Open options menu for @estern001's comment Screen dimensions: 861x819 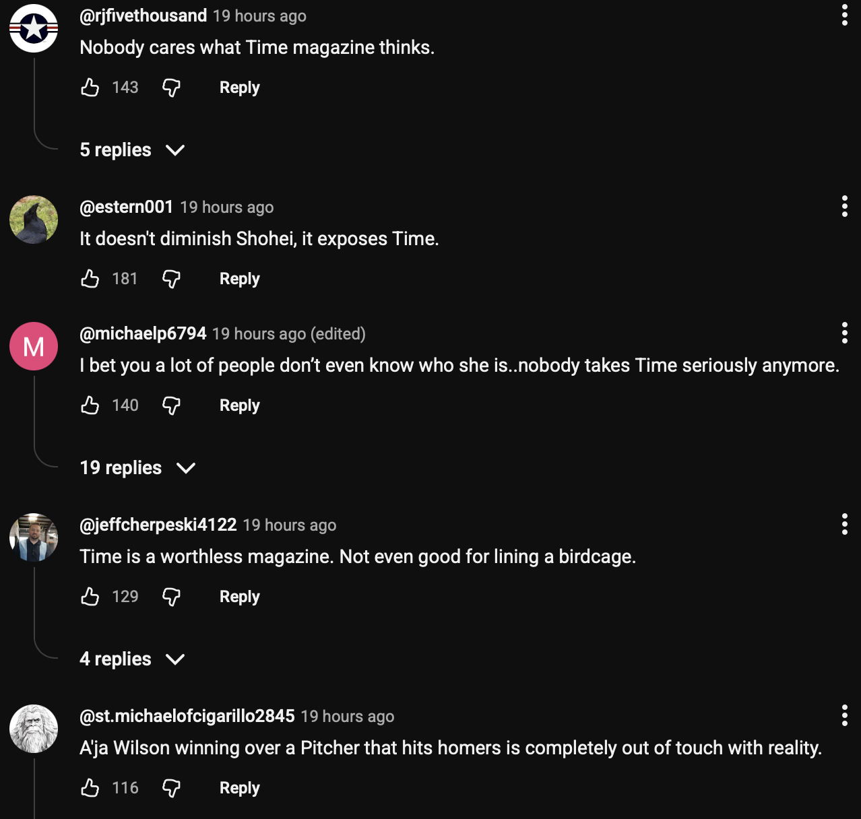coord(844,206)
